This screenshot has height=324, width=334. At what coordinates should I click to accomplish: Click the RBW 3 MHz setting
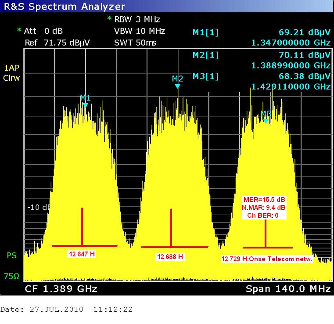136,19
